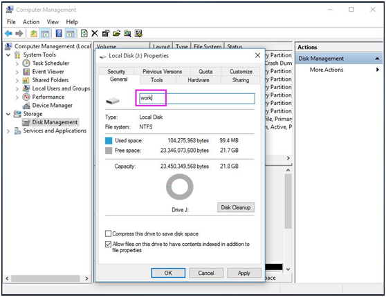386x297 pixels.
Task: Click the Computer Management root node icon
Action: coord(8,46)
